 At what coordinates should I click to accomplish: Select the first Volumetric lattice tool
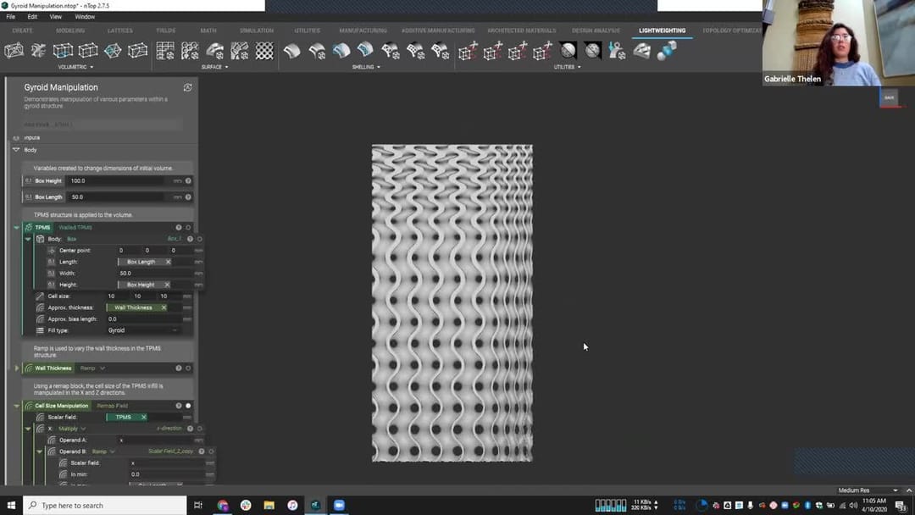click(x=15, y=52)
